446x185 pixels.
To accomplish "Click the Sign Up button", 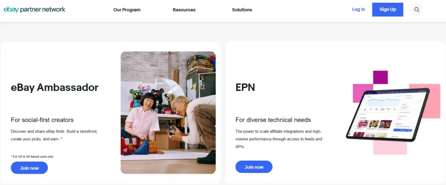I will point(388,10).
